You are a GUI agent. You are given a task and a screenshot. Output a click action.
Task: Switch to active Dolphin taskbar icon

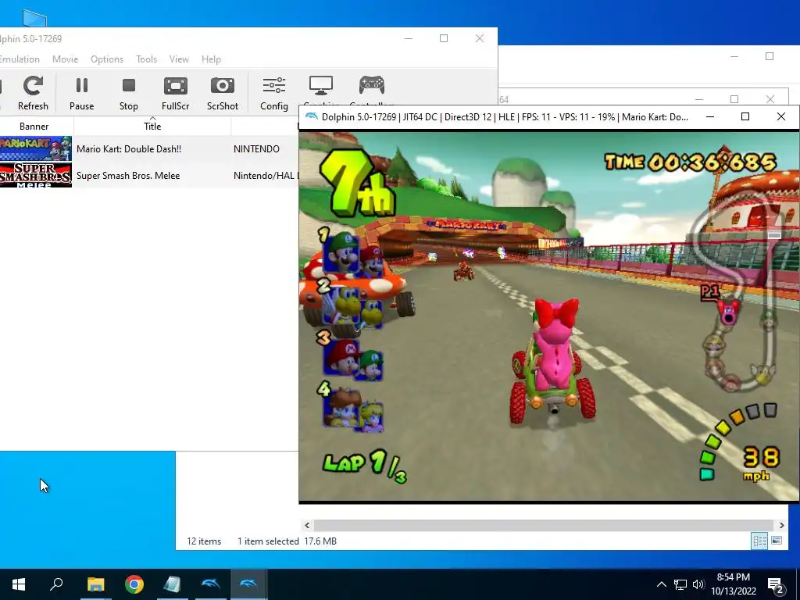pyautogui.click(x=249, y=584)
